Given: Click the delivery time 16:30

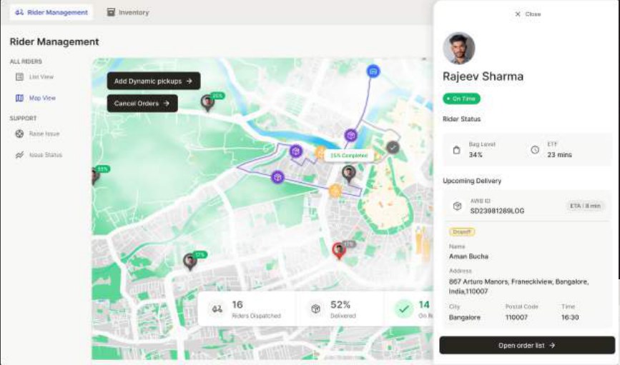Looking at the screenshot, I should pyautogui.click(x=570, y=317).
